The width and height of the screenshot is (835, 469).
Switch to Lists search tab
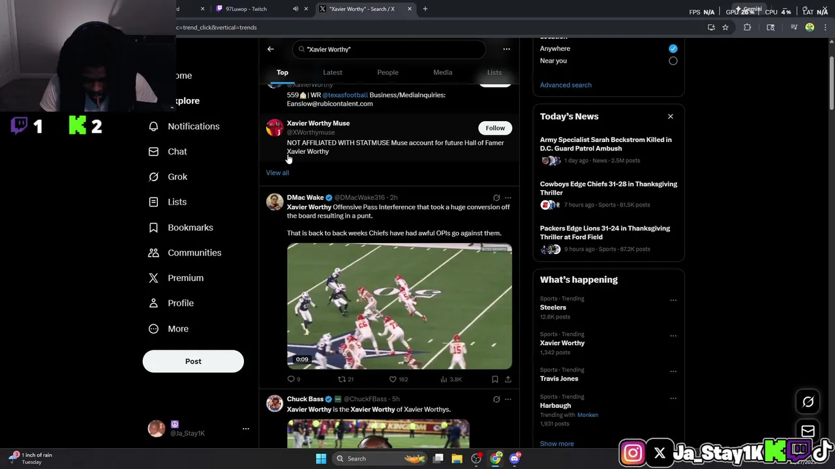coord(494,72)
